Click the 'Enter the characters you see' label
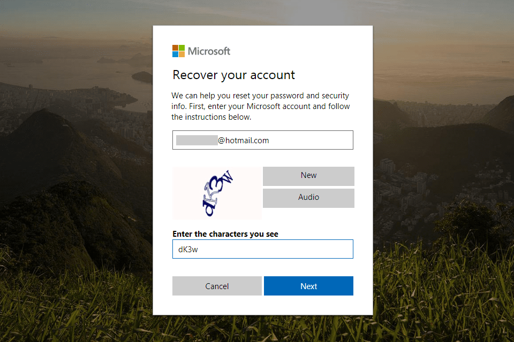Screen dimensions: 514x342 (225, 234)
